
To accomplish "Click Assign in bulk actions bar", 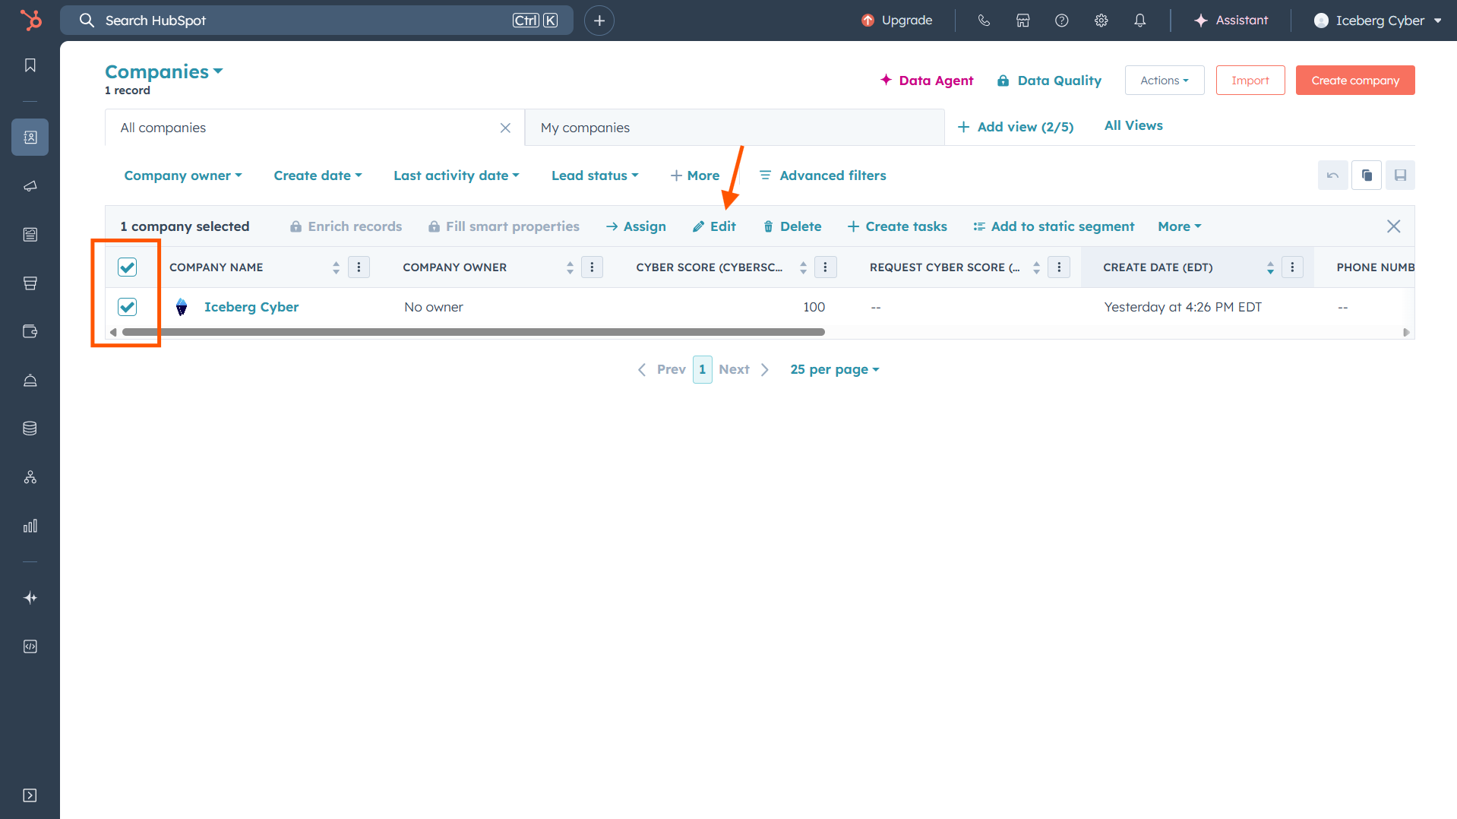I will click(636, 226).
